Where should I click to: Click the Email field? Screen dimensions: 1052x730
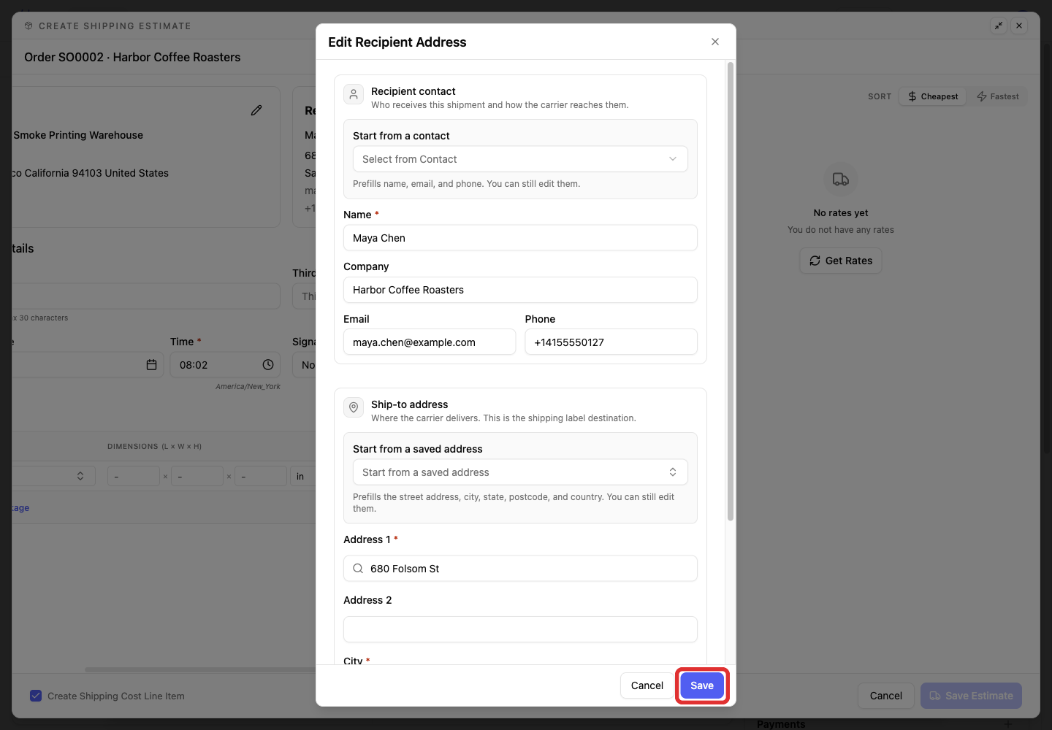point(430,342)
